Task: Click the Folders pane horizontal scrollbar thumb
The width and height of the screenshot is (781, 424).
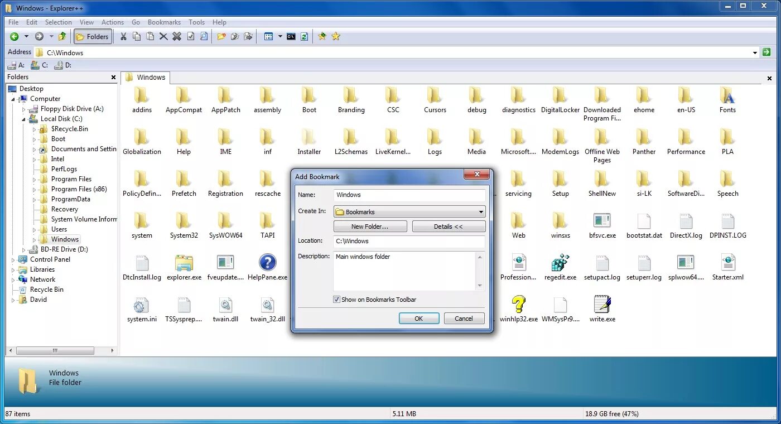Action: 55,351
